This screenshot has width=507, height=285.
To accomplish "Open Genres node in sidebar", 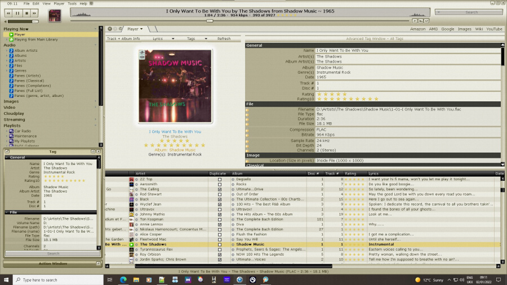I will pos(20,71).
